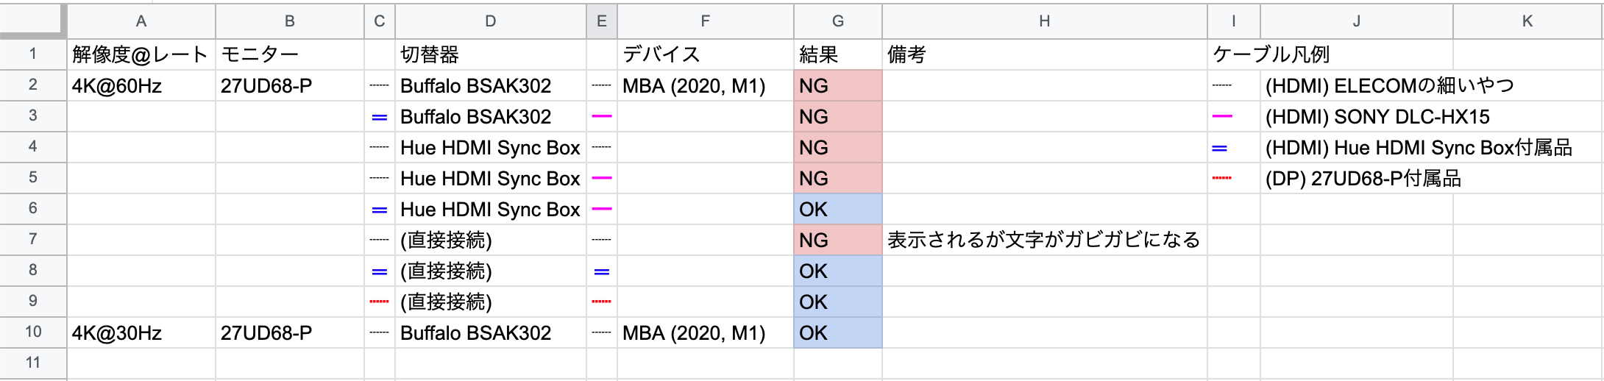Click the magenta cable marker in row 5
Viewport: 1604px width, 381px height.
pos(602,178)
